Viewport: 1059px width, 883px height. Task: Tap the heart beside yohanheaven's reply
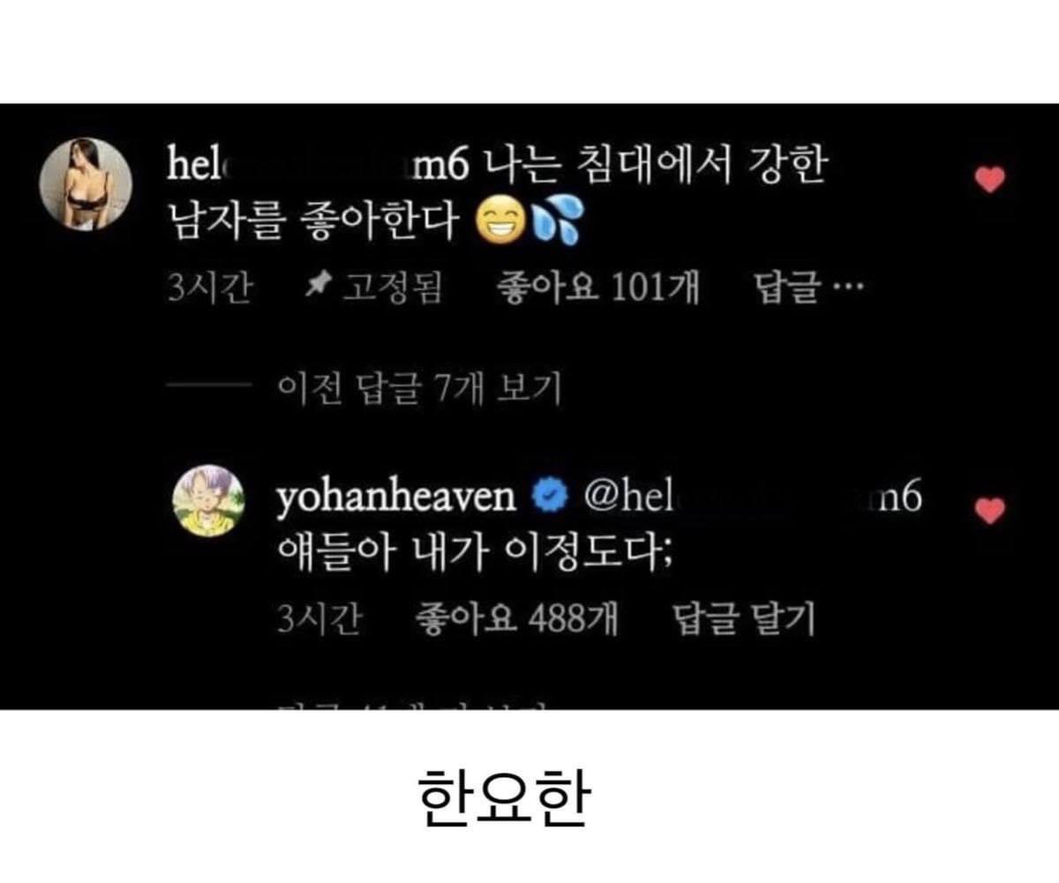(x=989, y=510)
